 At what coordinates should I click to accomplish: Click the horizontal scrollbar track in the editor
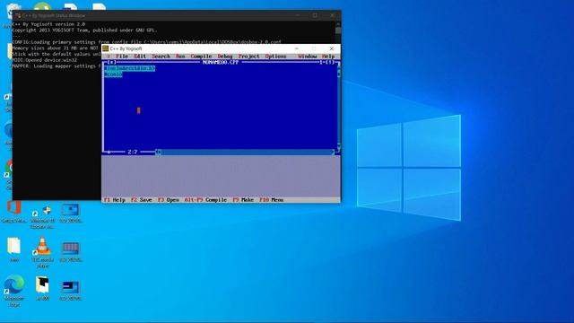(246, 152)
